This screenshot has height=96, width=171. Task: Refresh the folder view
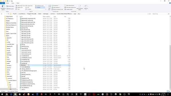[x=150, y=14]
